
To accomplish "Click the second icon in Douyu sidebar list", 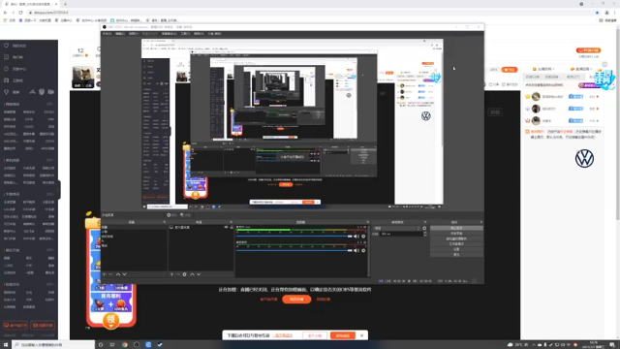I will click(x=7, y=57).
